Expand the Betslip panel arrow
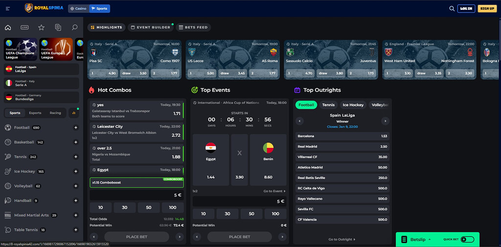Image resolution: width=501 pixels, height=247 pixels. point(430,239)
